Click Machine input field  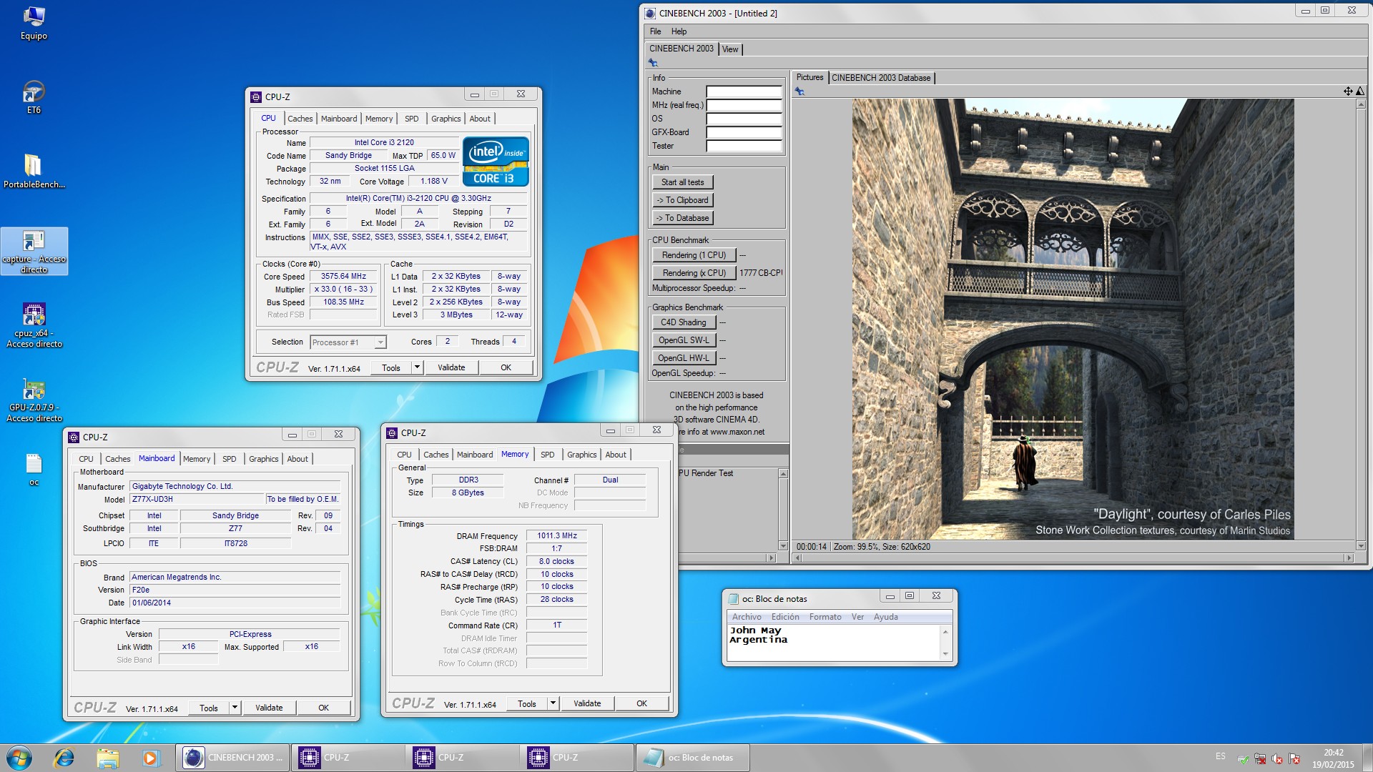pyautogui.click(x=744, y=91)
